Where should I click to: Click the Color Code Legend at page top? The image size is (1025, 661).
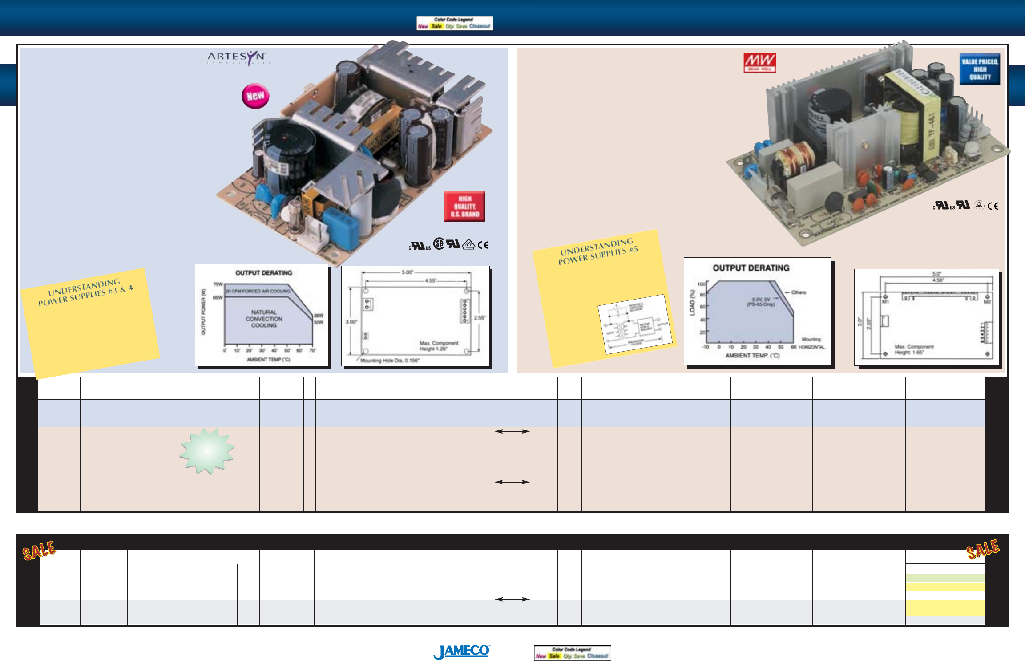click(455, 23)
